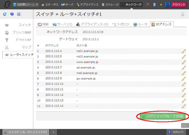Image resolution: width=189 pixels, height=135 pixels.
Task: Click the edit pencil for ns01.example.jp
Action: click(x=183, y=51)
